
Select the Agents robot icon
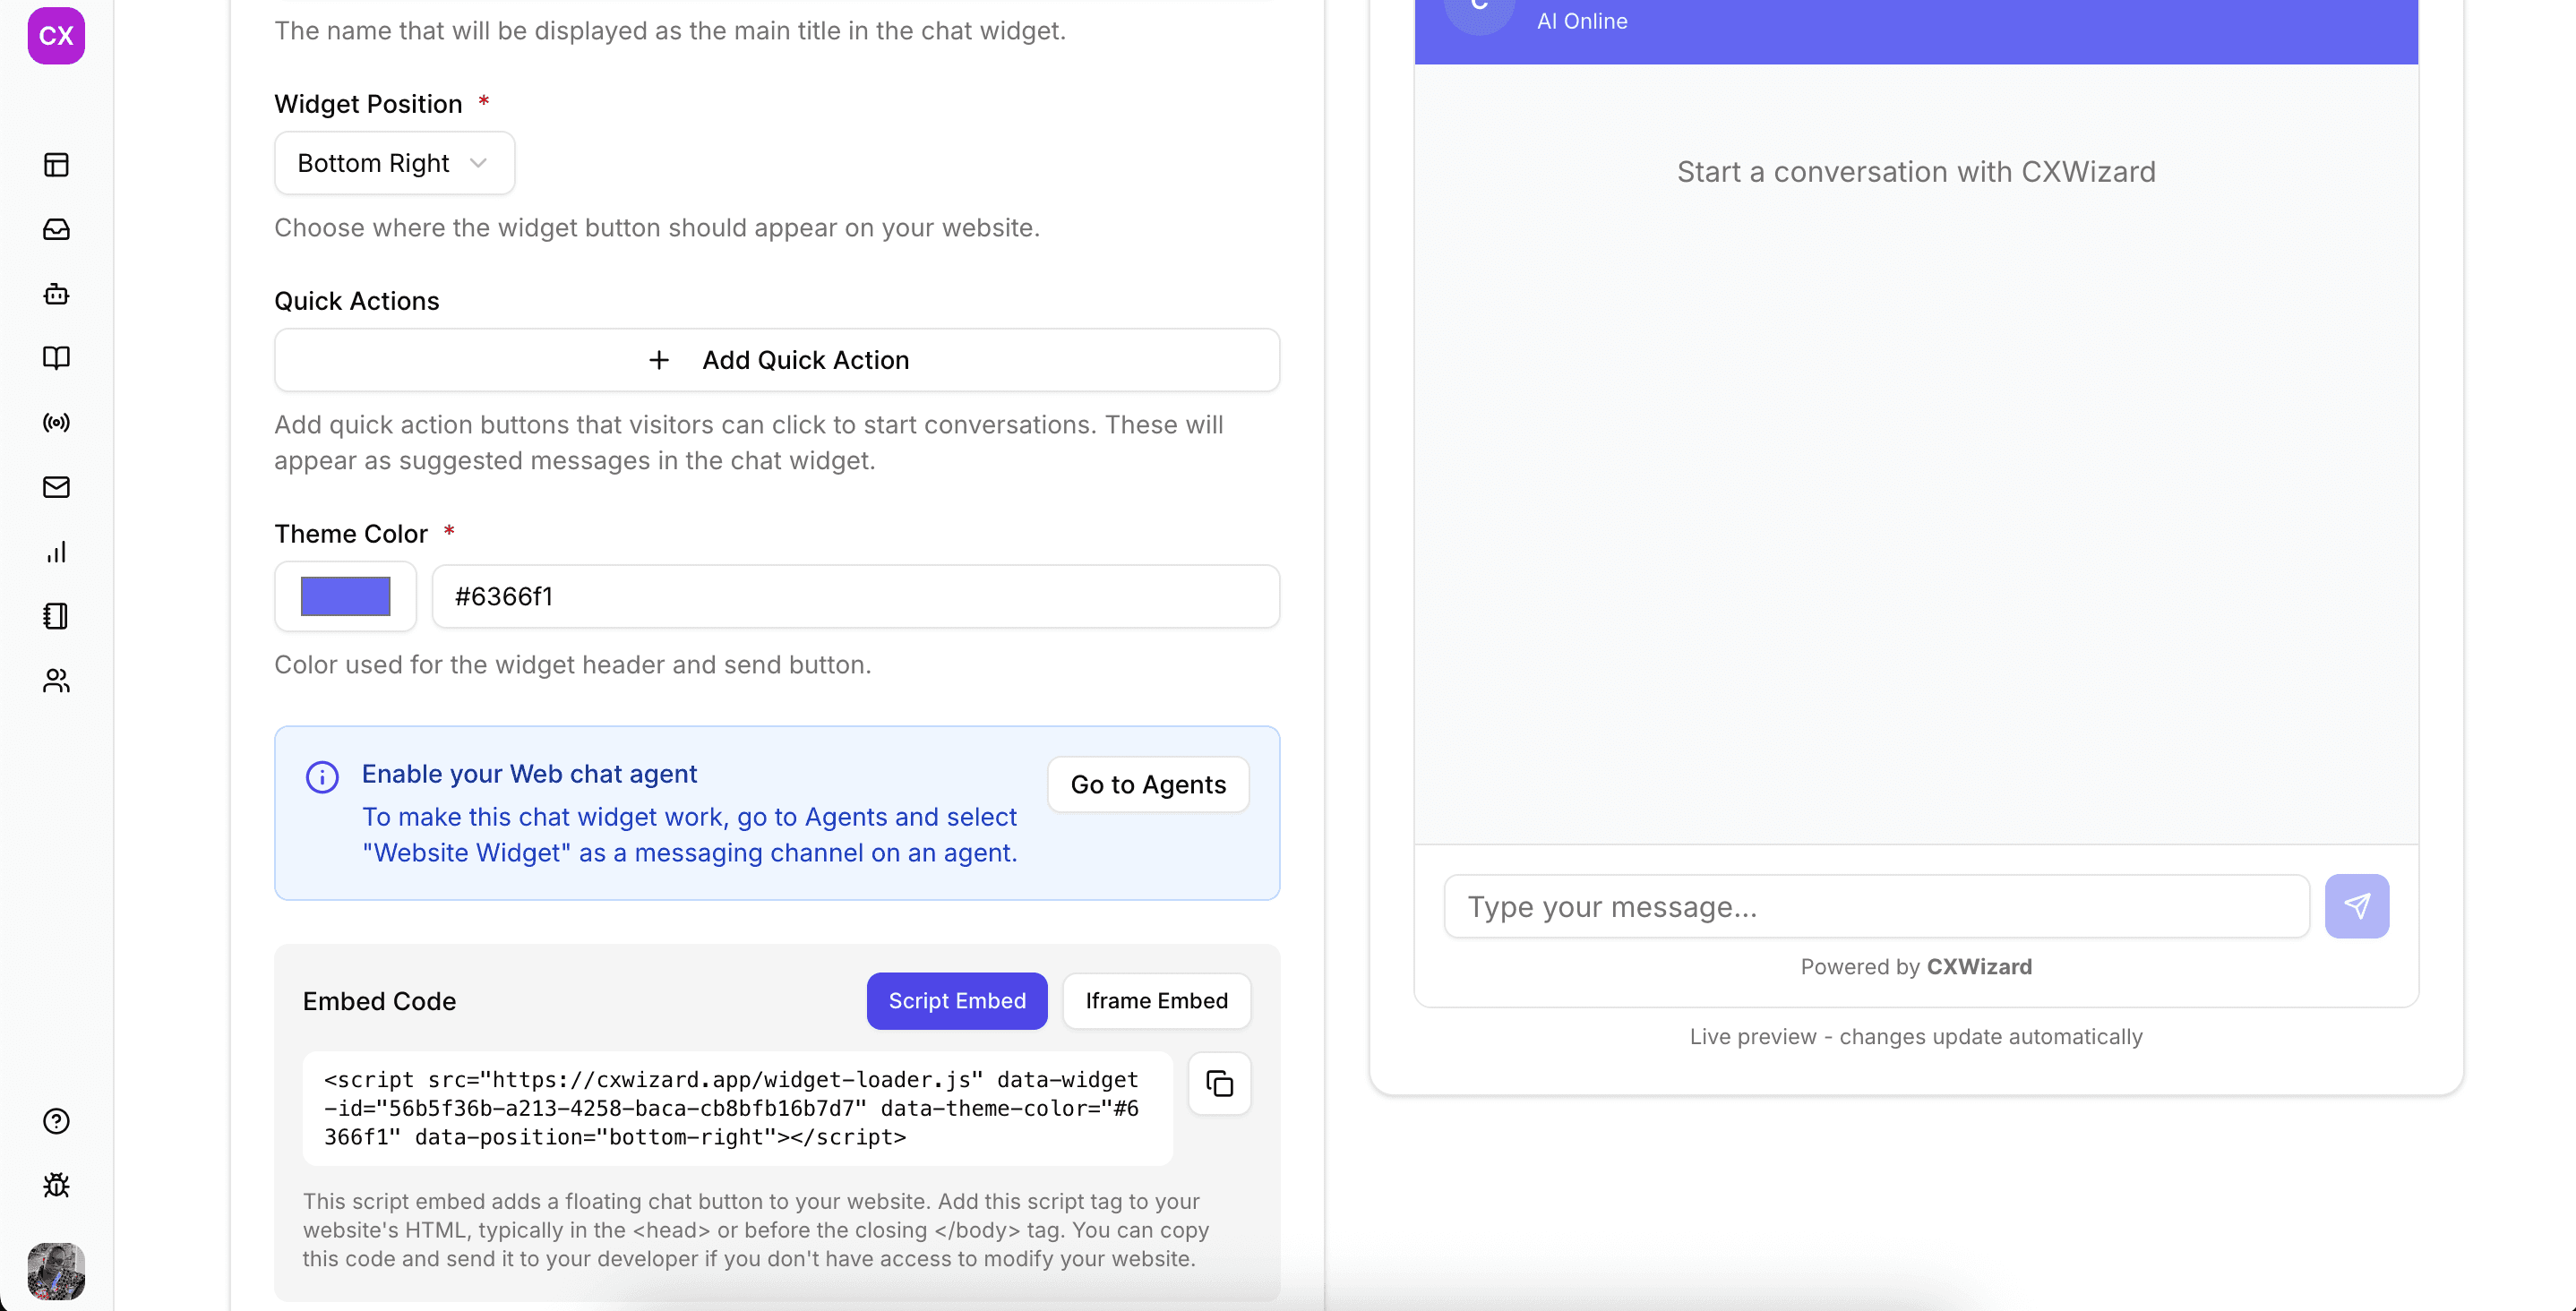[56, 293]
